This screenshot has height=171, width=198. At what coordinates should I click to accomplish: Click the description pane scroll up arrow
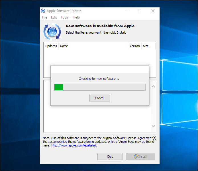tap(154, 87)
